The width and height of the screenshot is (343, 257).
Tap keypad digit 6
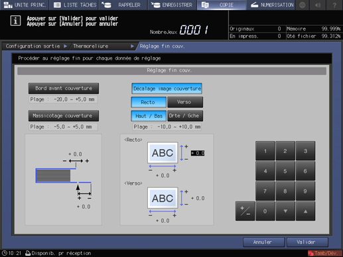[305, 171]
